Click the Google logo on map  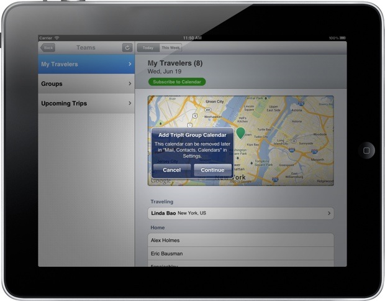point(161,181)
